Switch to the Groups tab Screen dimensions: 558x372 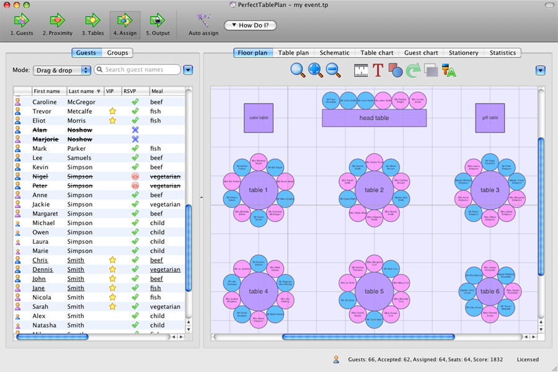(x=118, y=53)
